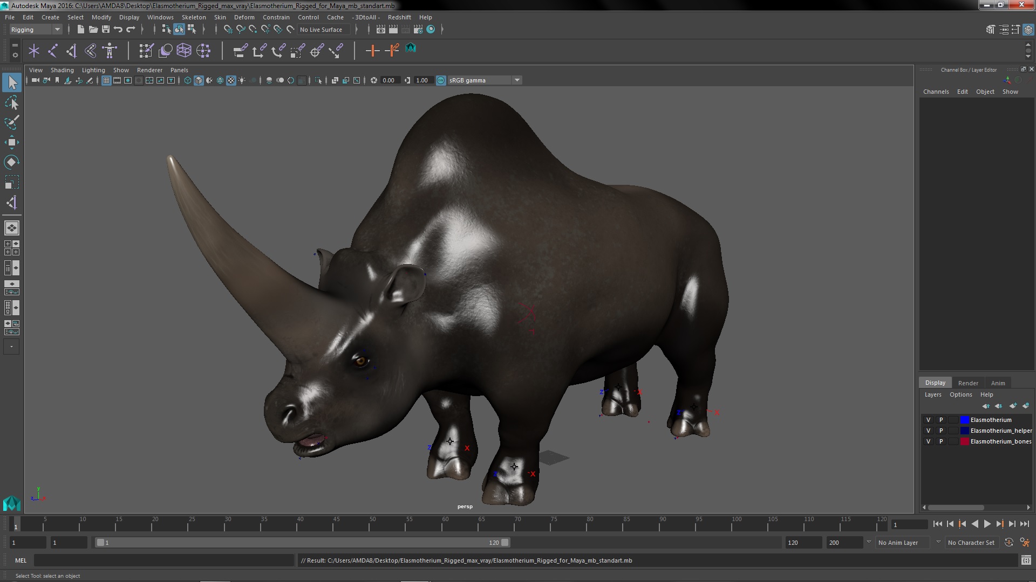Switch to the Anim layer tab

coord(998,383)
